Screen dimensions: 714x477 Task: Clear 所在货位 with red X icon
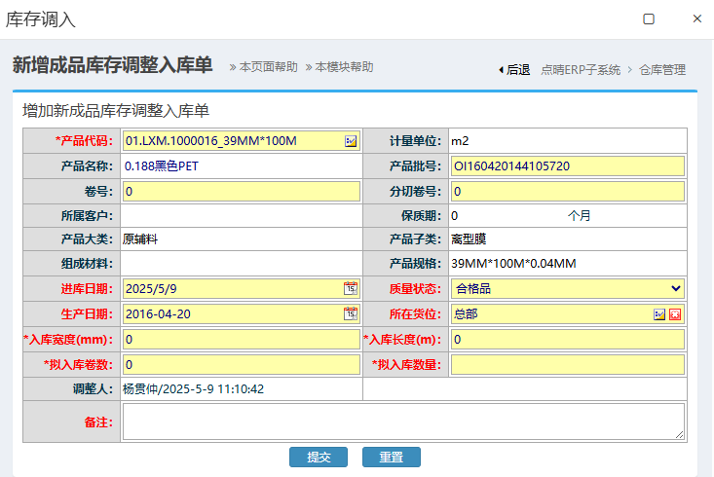675,314
